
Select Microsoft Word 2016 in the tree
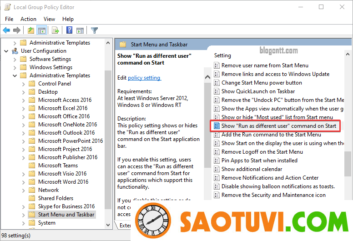(63, 182)
